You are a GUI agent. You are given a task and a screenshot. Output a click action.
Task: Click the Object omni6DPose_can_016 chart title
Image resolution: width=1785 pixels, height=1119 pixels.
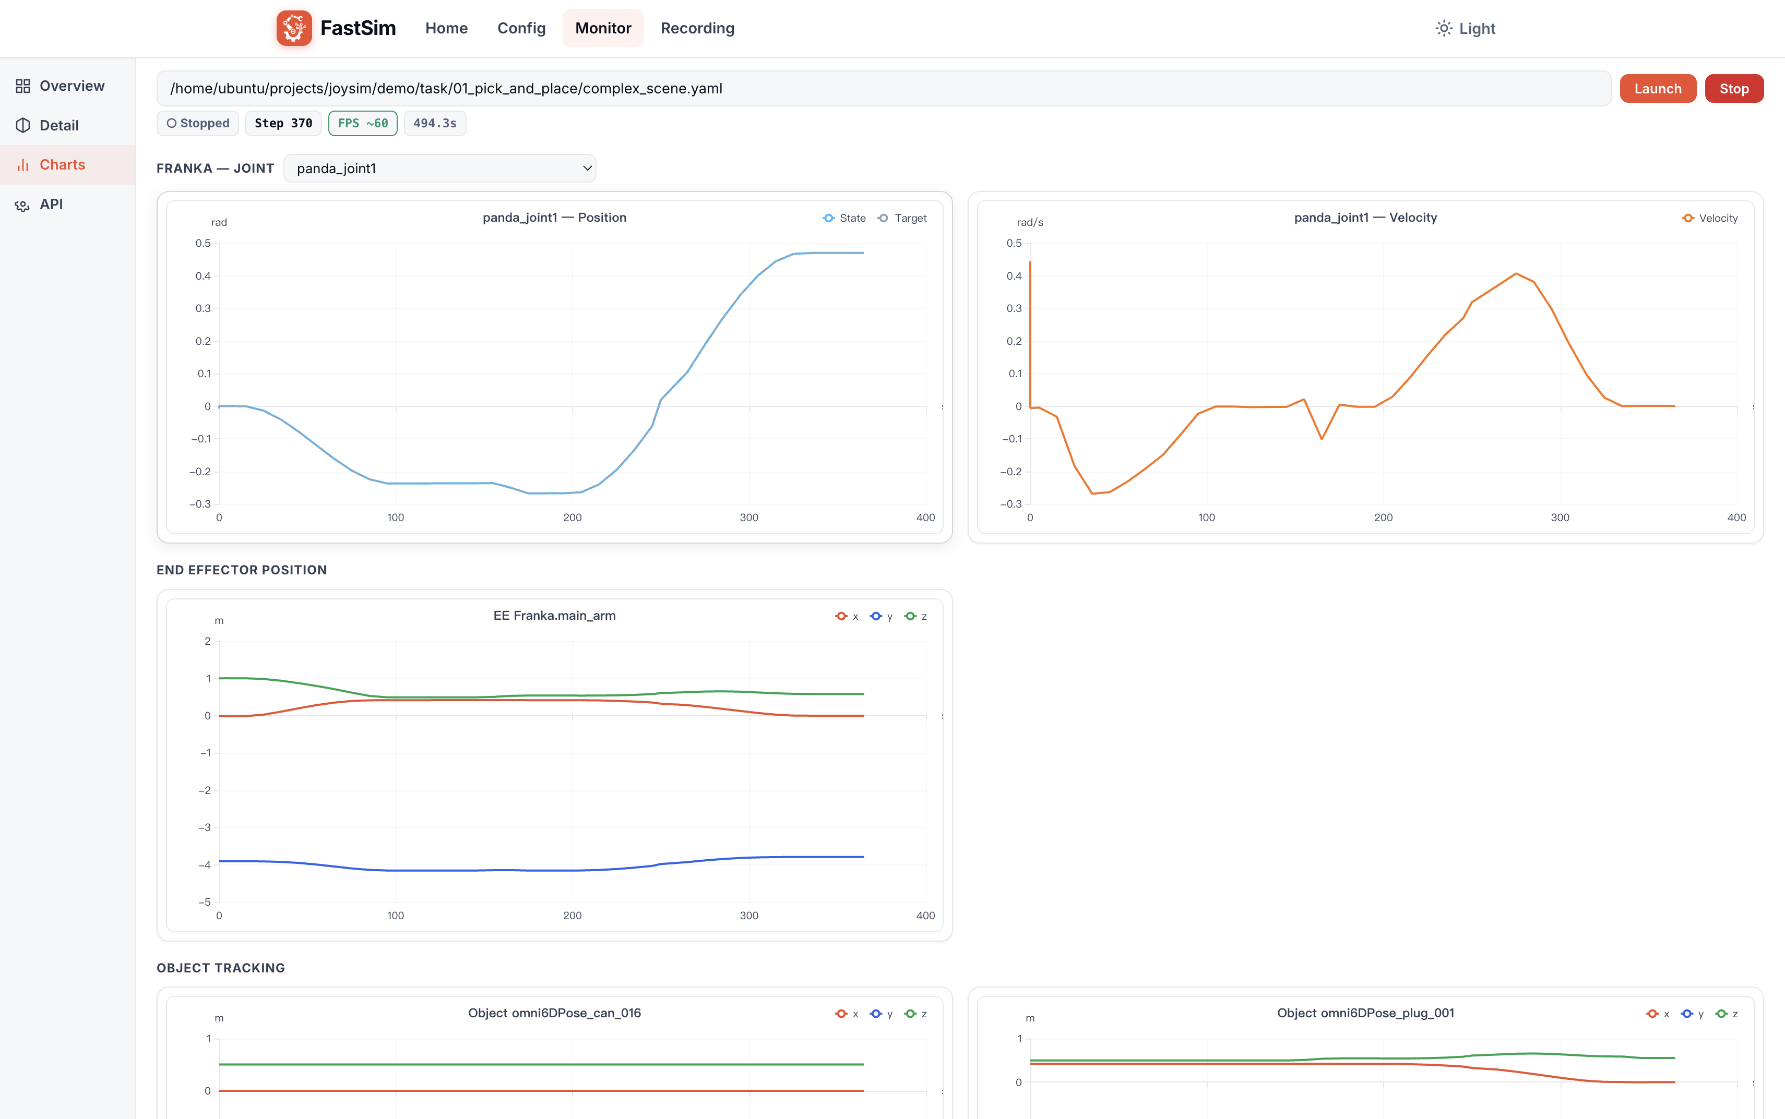[x=554, y=1013]
